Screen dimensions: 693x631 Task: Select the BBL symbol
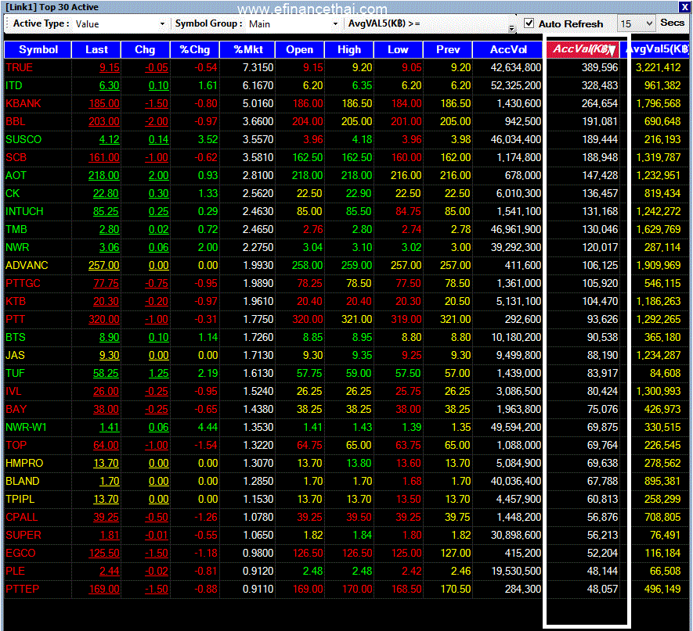[16, 121]
